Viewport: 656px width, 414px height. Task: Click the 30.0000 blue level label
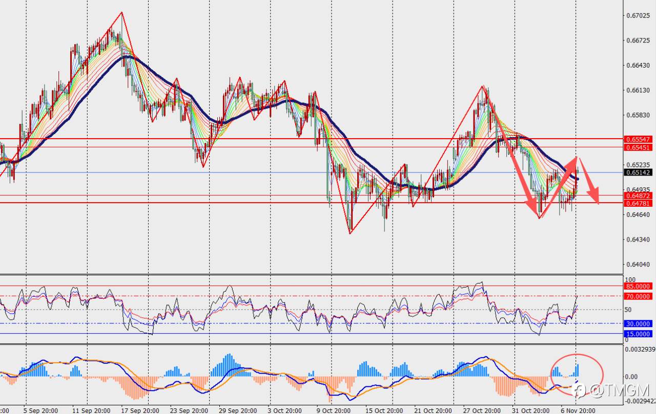point(638,323)
